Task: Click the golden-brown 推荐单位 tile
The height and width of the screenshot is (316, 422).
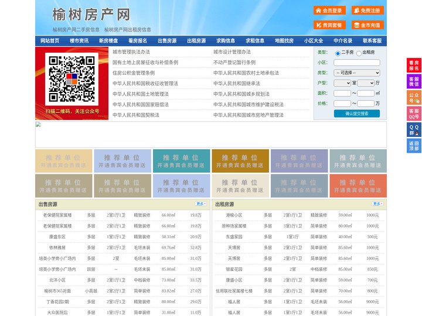Action: coord(240,161)
